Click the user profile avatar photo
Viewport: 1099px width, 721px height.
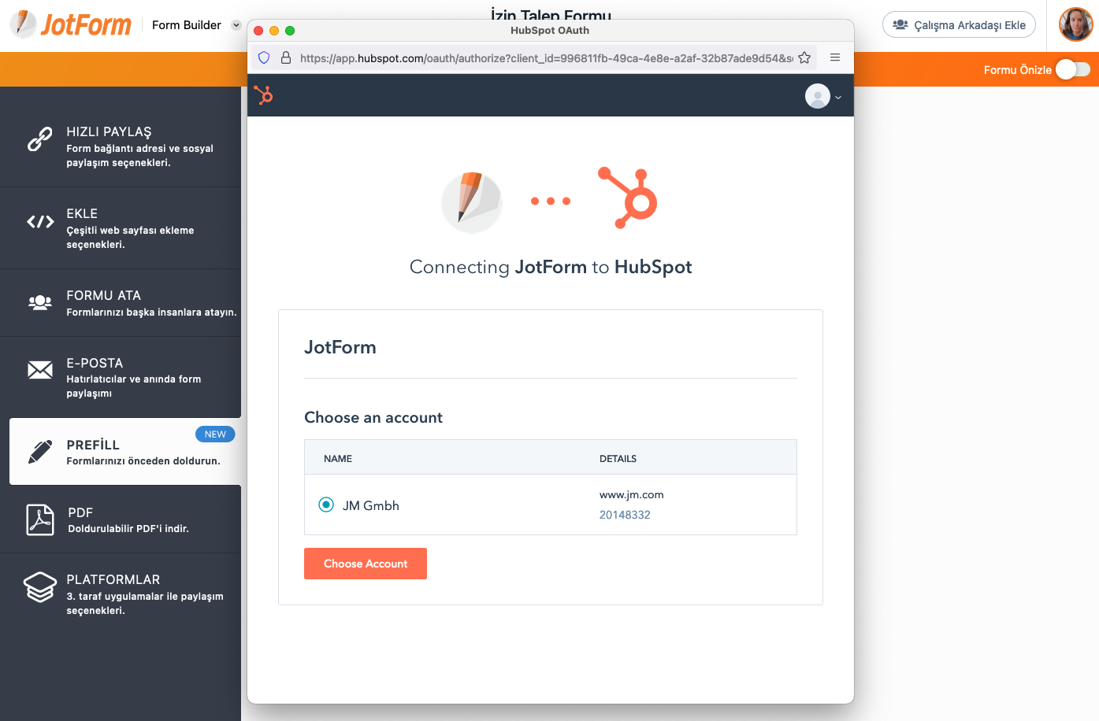pyautogui.click(x=1075, y=25)
